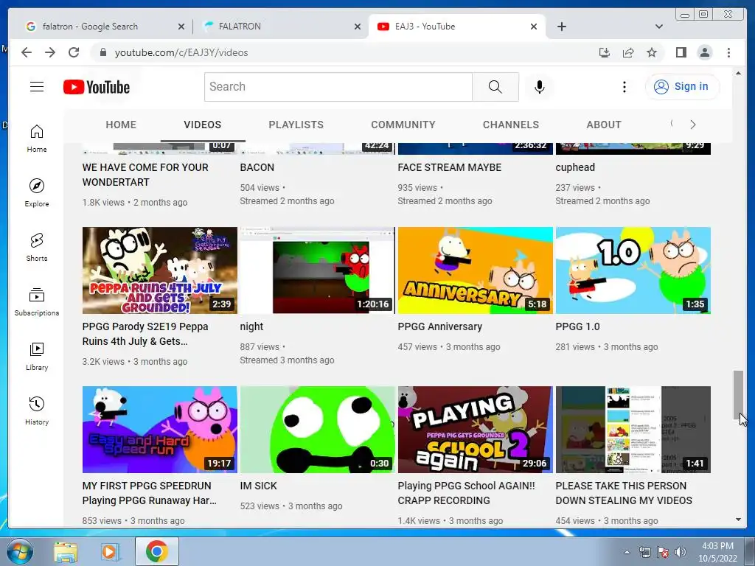Open WE HAVE COME FOR YOUR WONDERTART video
755x566 pixels.
click(145, 175)
